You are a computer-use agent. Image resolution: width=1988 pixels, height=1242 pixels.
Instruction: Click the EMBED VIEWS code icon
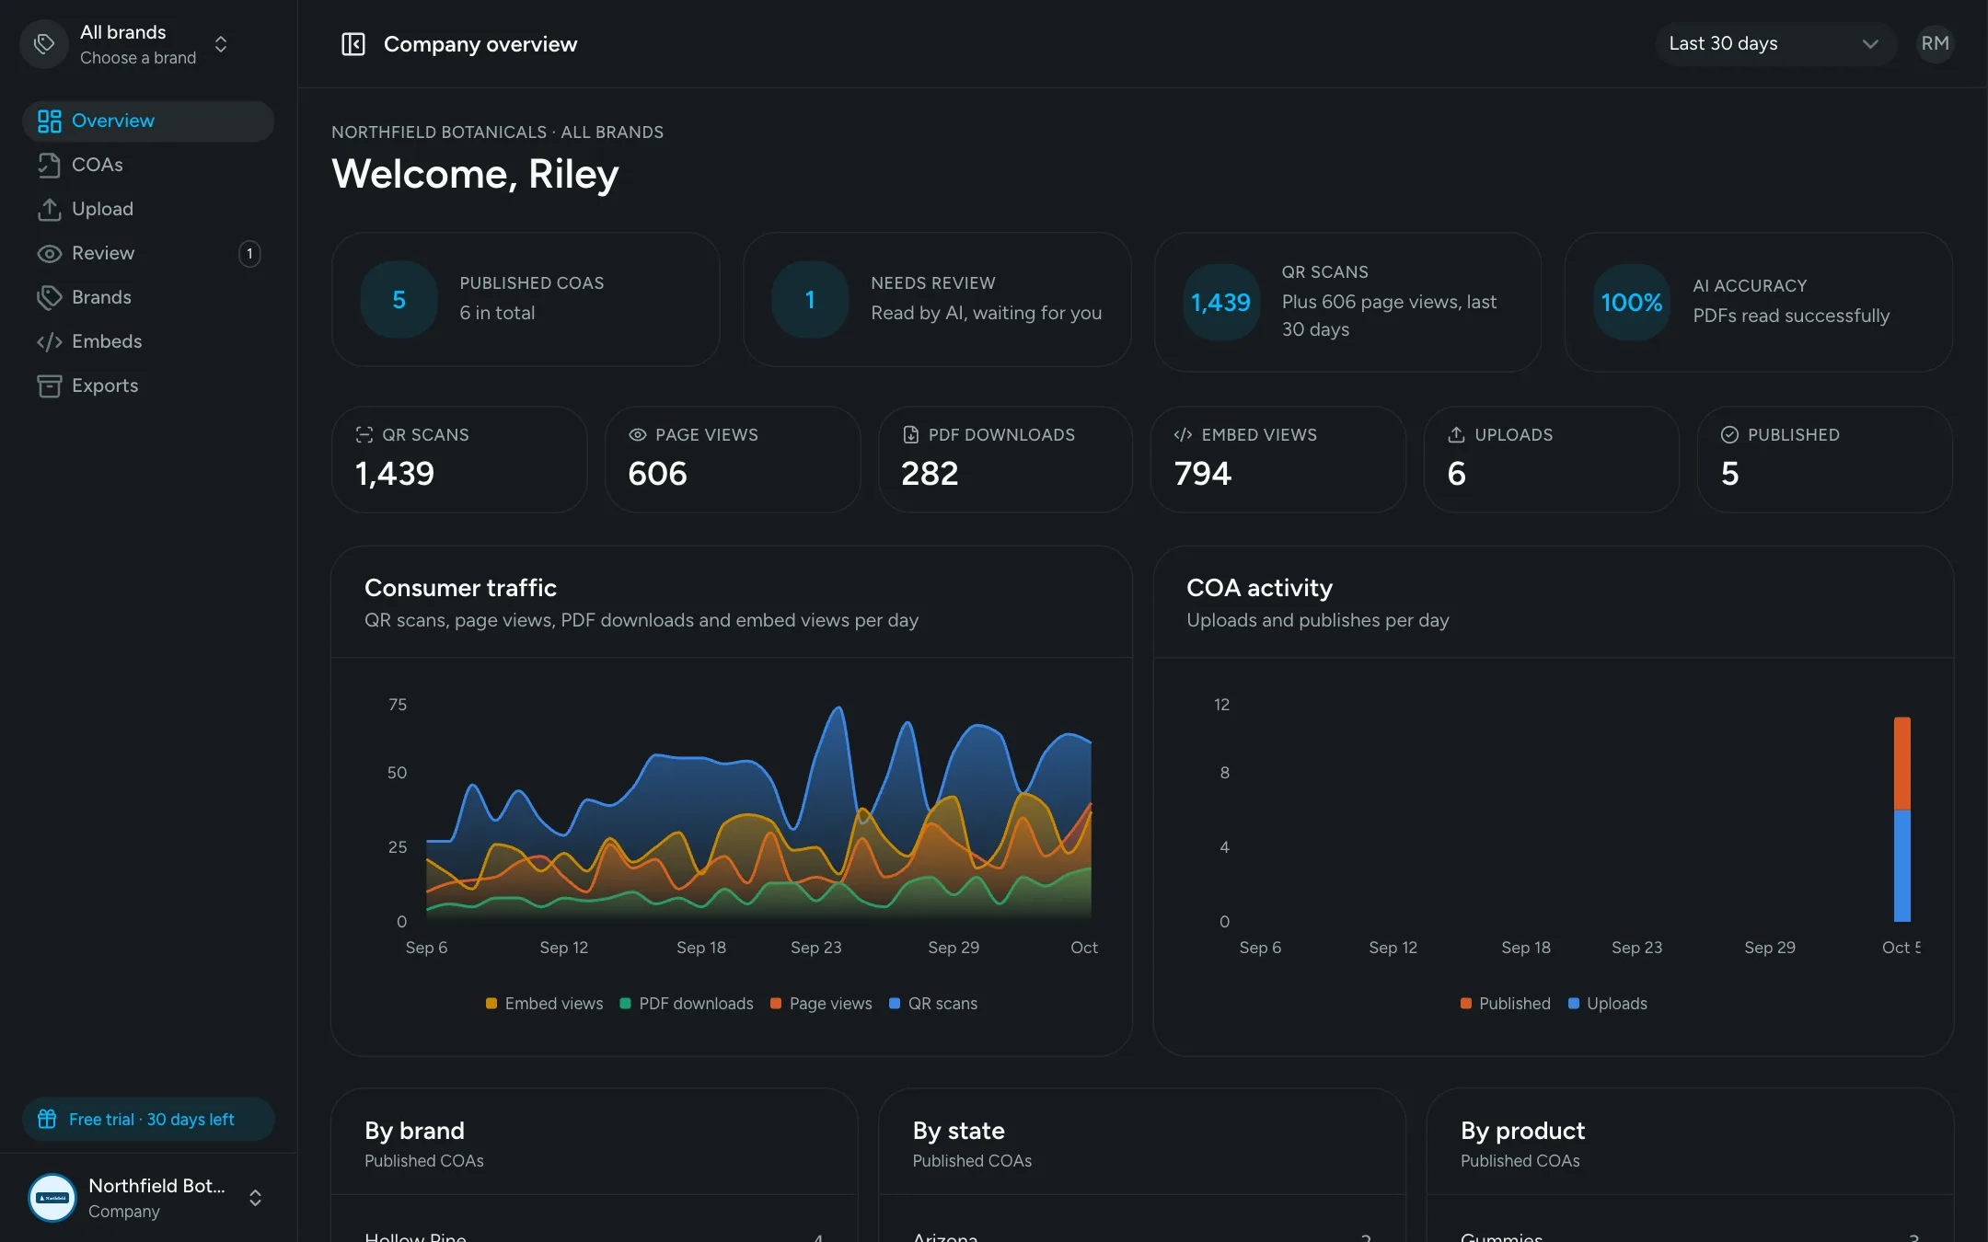point(1184,434)
